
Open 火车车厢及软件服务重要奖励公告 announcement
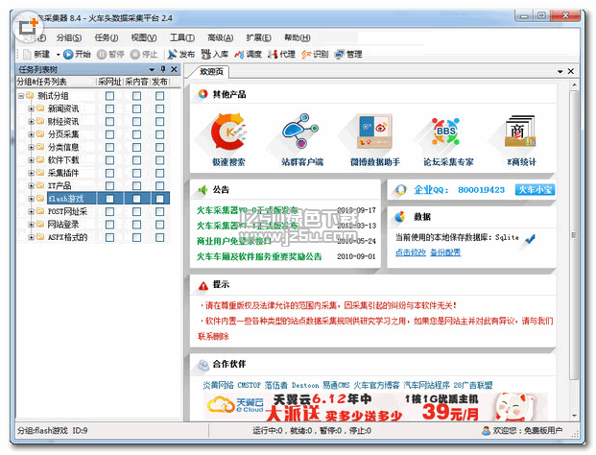pyautogui.click(x=259, y=256)
